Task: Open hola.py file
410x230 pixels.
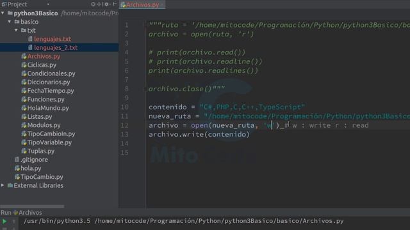Action: tap(31, 168)
